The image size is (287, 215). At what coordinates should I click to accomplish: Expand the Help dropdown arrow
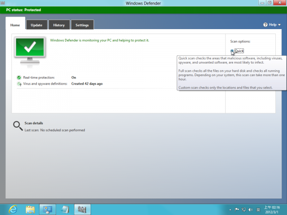[279, 25]
